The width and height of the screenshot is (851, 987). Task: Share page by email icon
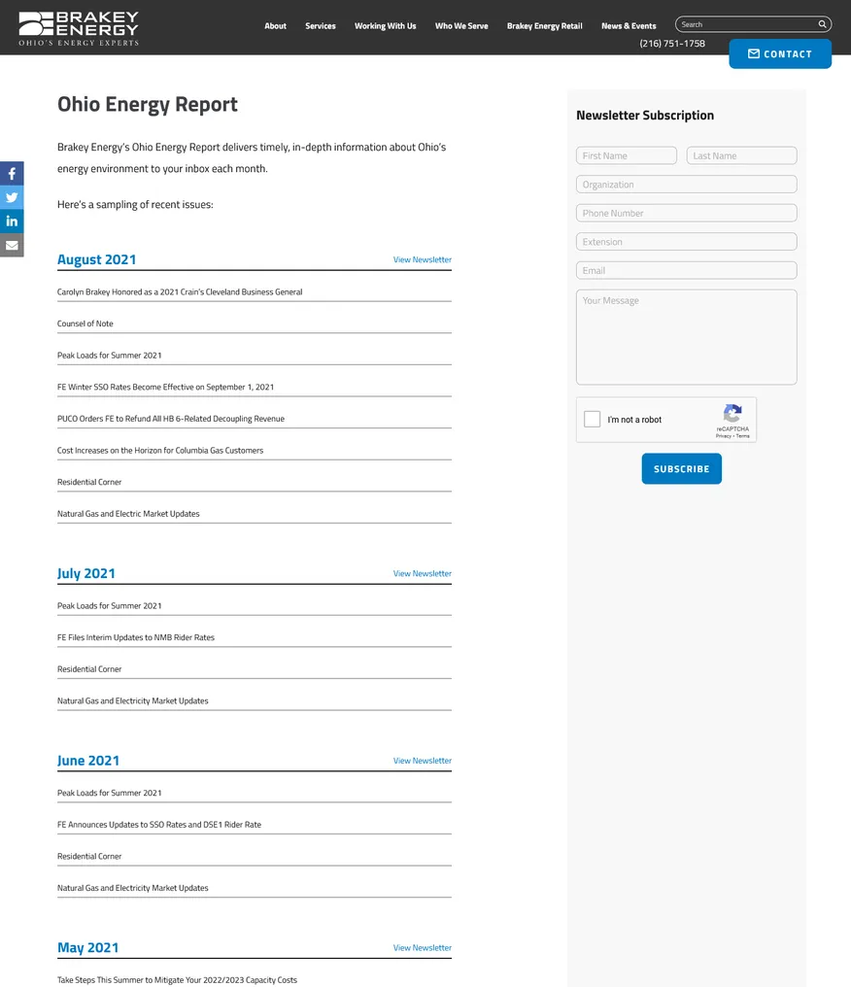click(12, 246)
